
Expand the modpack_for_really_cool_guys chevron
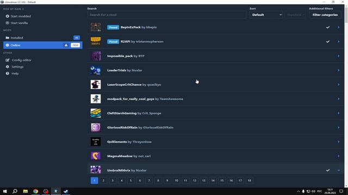[338, 99]
